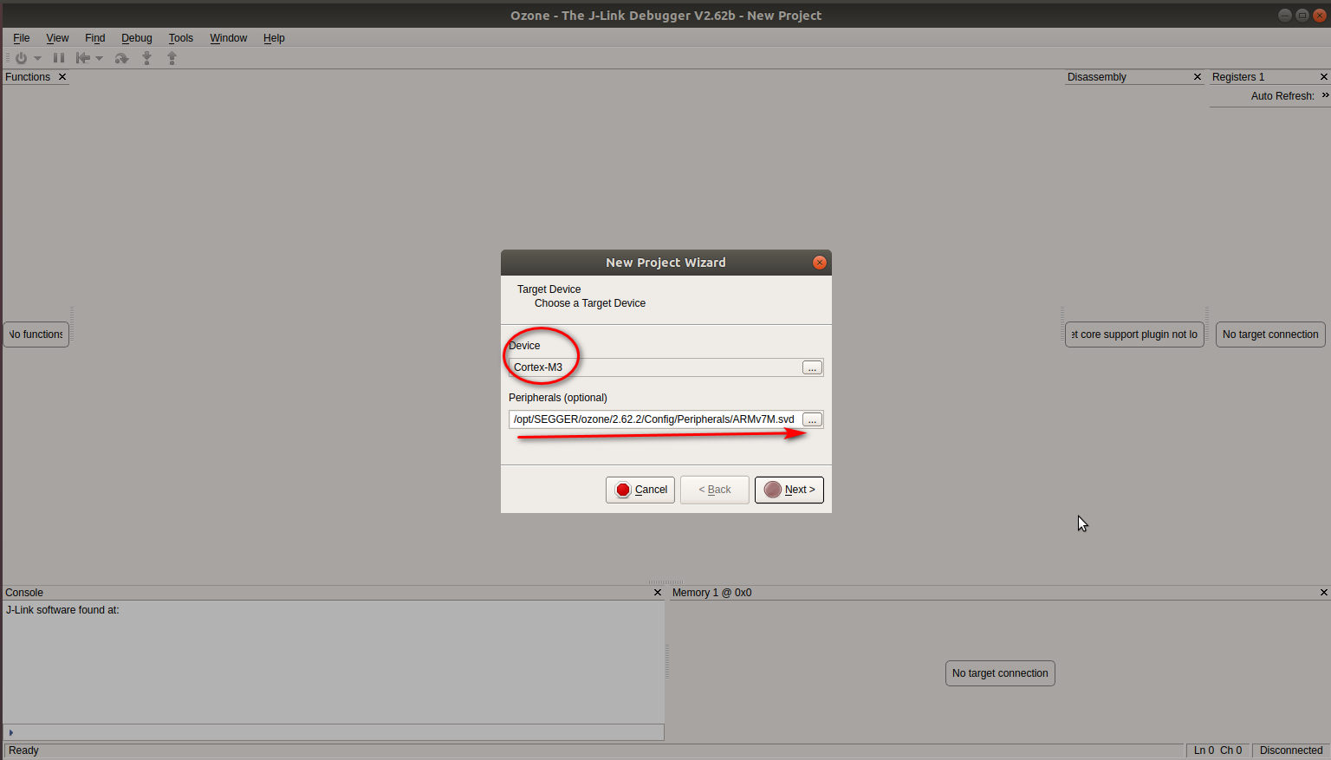The height and width of the screenshot is (760, 1331).
Task: Select the Console panel title
Action: (24, 593)
